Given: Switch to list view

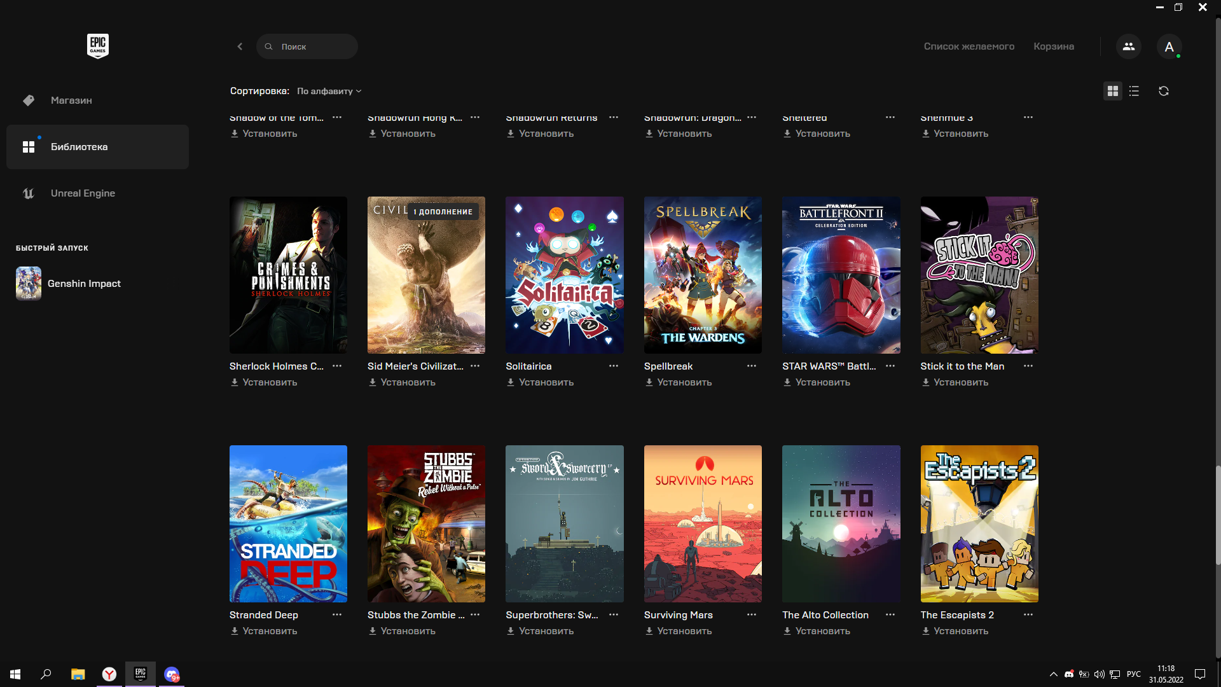Looking at the screenshot, I should pos(1134,91).
